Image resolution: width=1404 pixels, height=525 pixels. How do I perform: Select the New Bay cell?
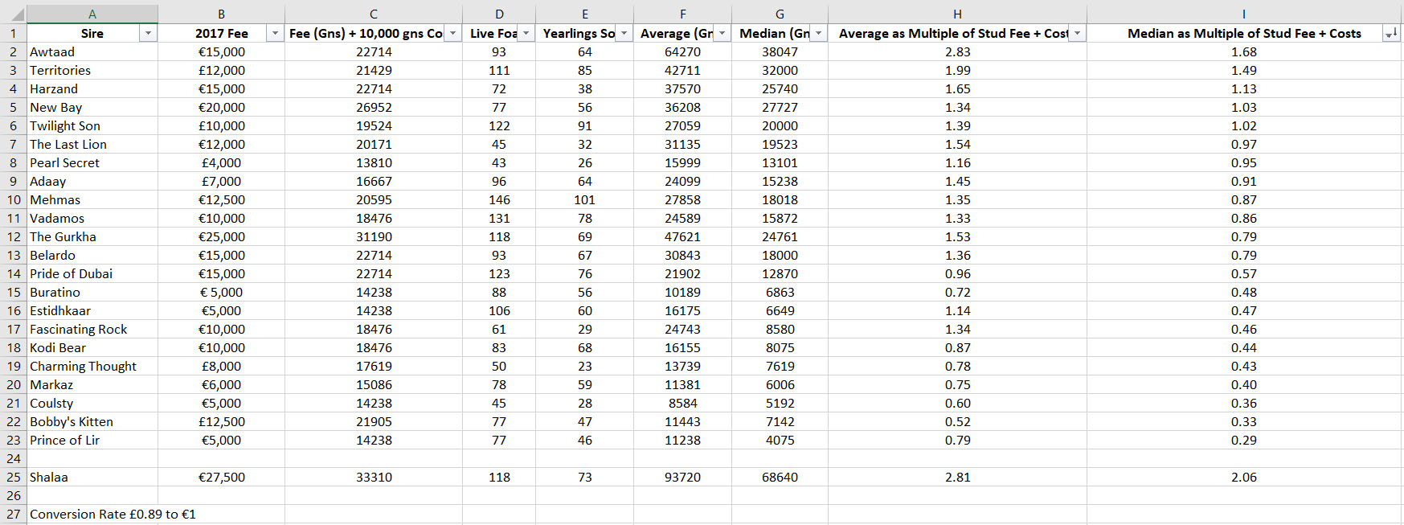pyautogui.click(x=92, y=107)
